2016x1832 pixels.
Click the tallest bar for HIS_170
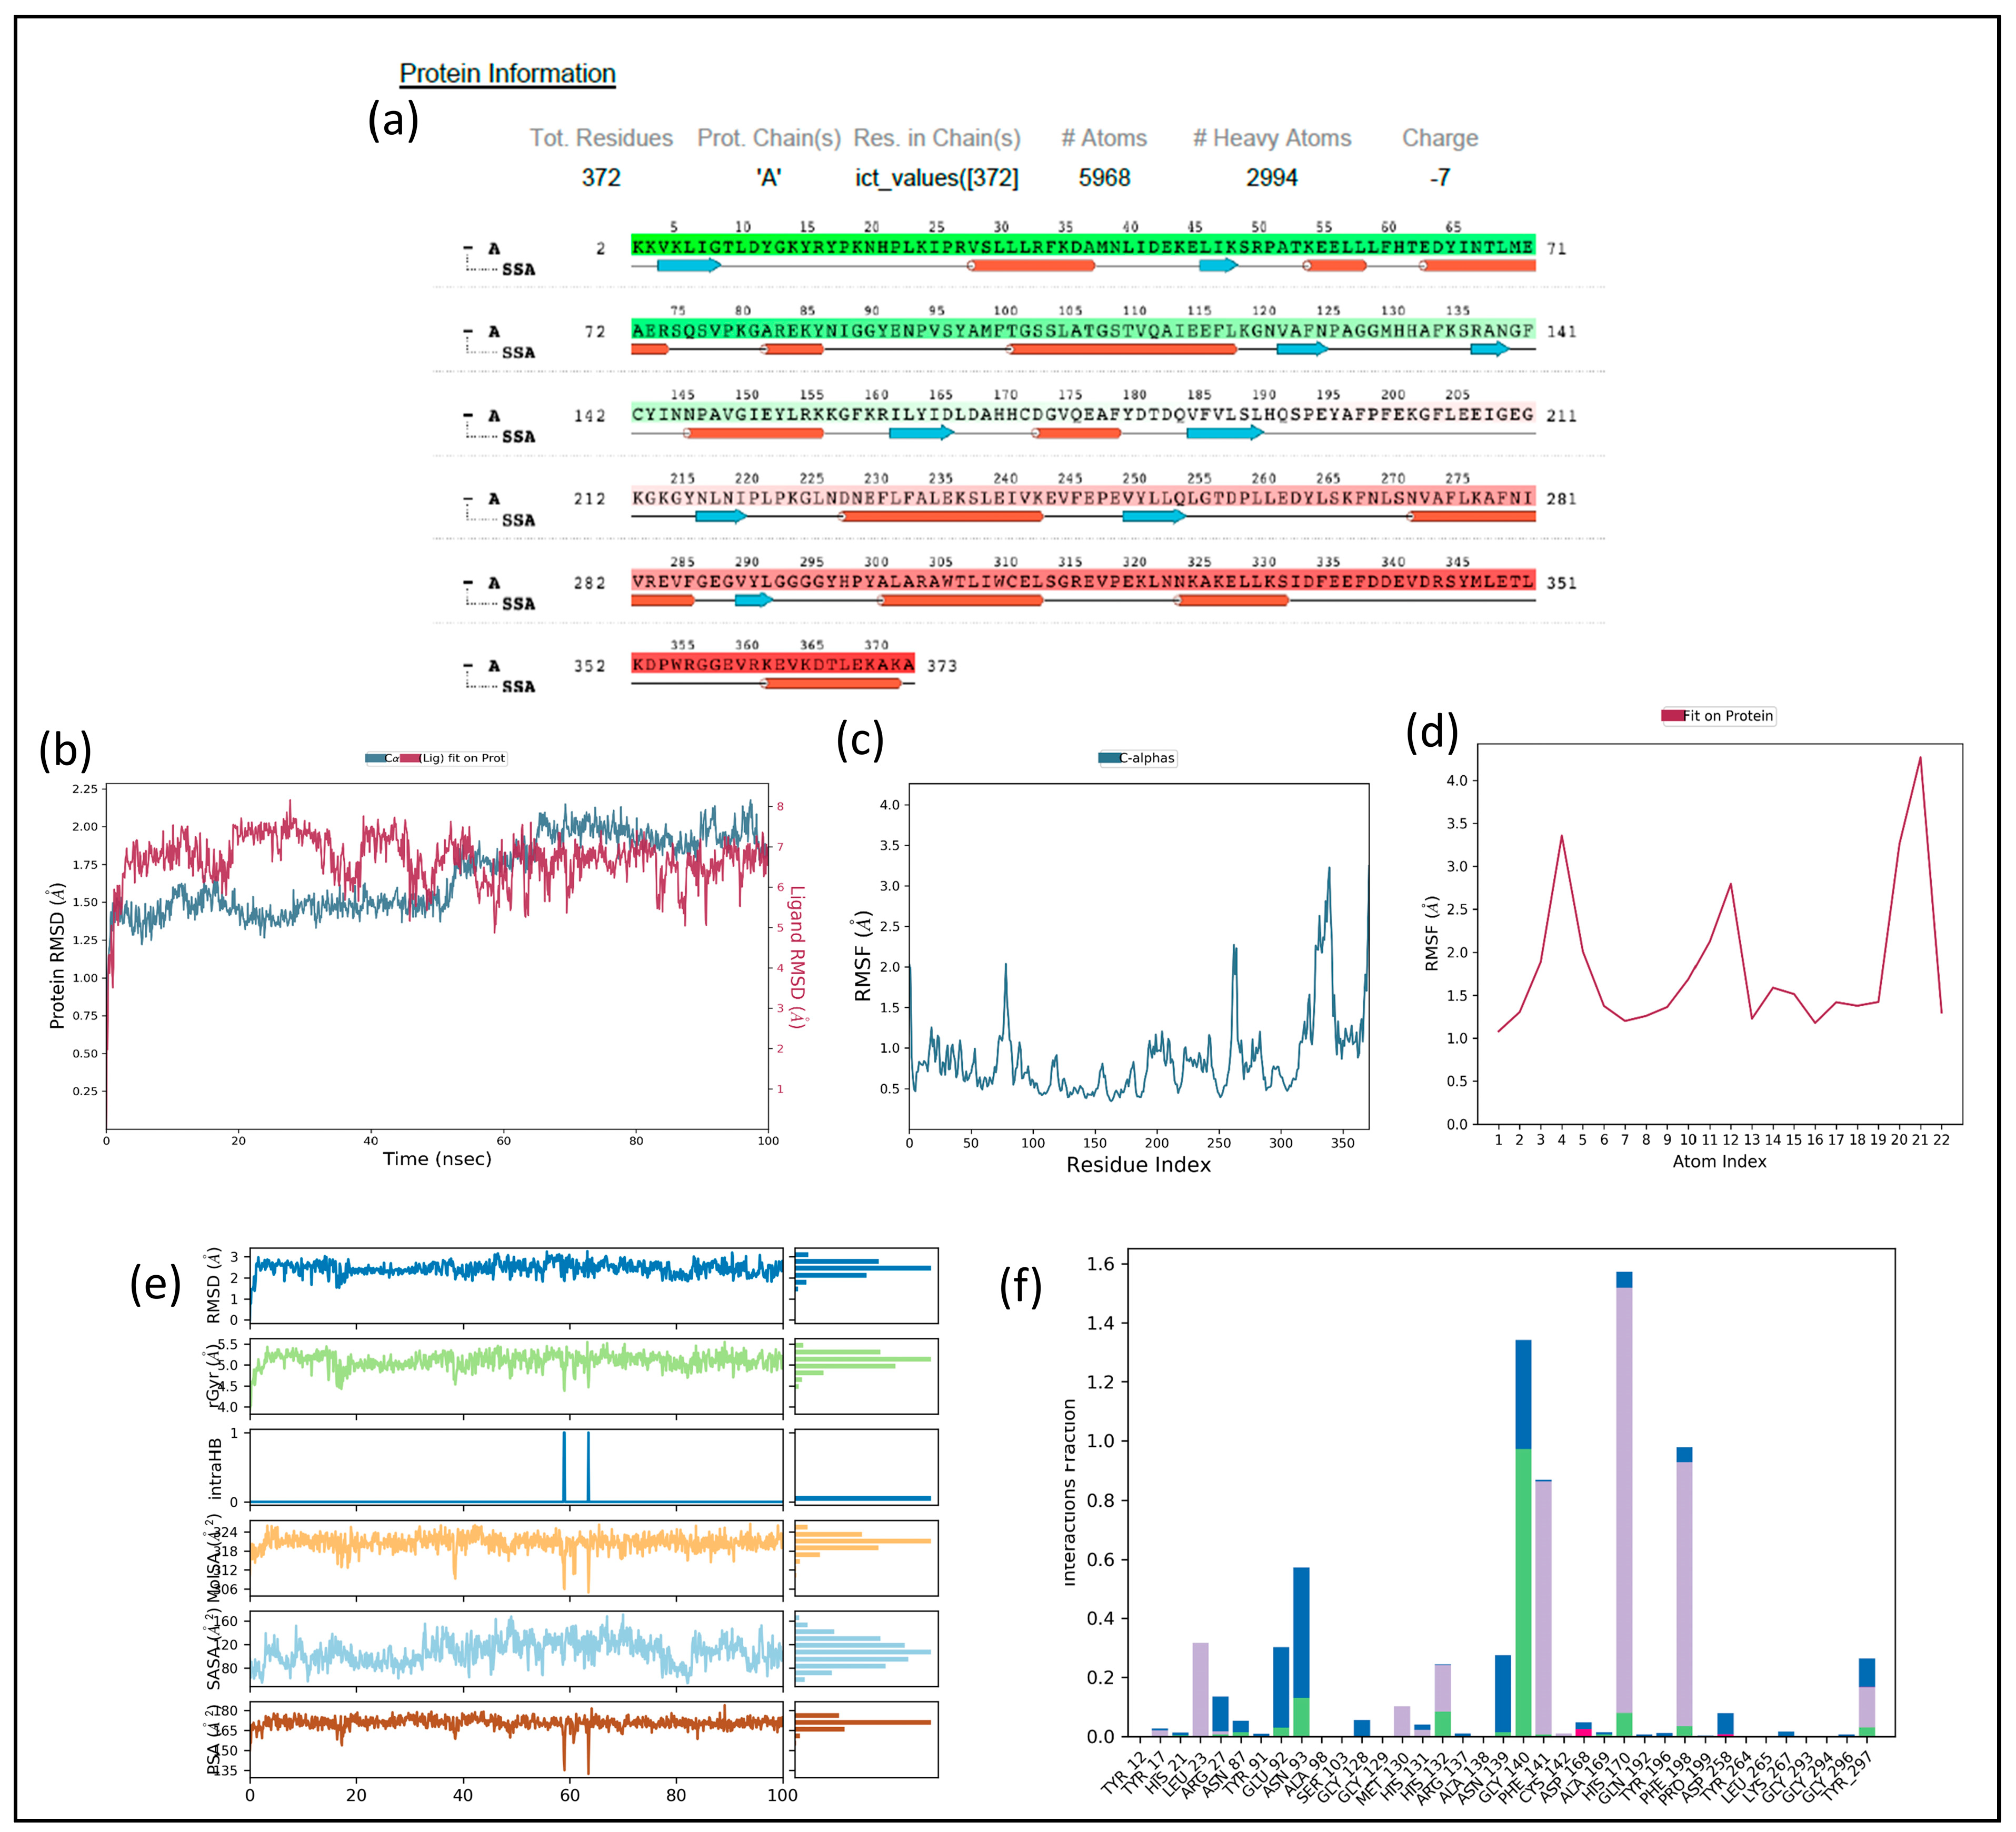pos(1624,1504)
